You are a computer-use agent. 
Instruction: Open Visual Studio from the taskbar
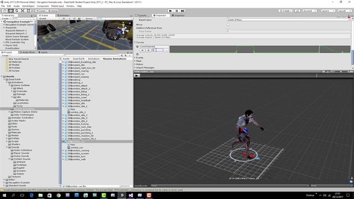[x=131, y=195]
